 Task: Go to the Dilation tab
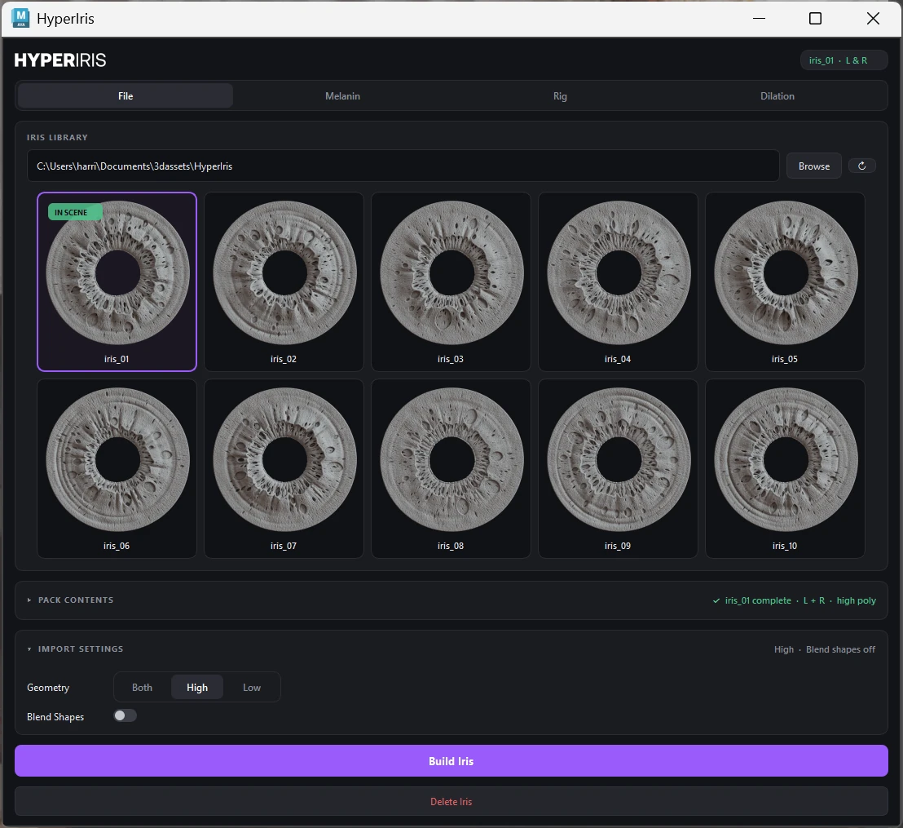(x=777, y=95)
